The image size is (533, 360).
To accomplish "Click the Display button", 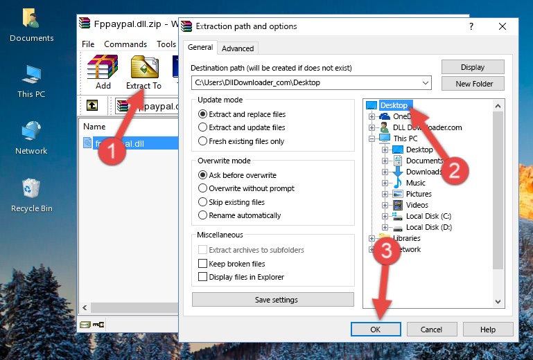I will [x=473, y=67].
